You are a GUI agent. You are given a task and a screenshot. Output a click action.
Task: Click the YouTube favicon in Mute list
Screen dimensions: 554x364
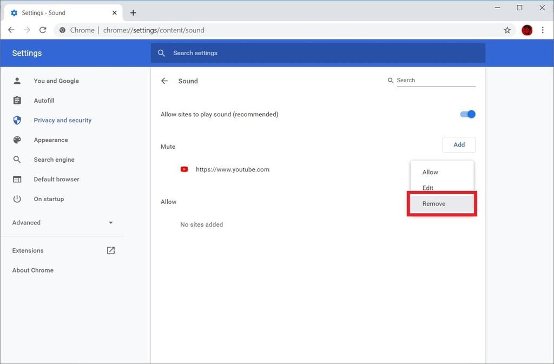pyautogui.click(x=184, y=169)
